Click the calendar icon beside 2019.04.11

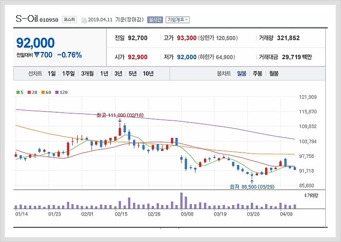tap(84, 20)
